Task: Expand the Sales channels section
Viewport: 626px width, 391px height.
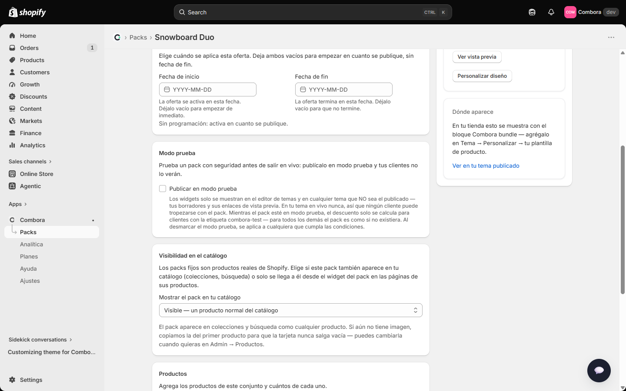Action: tap(30, 162)
